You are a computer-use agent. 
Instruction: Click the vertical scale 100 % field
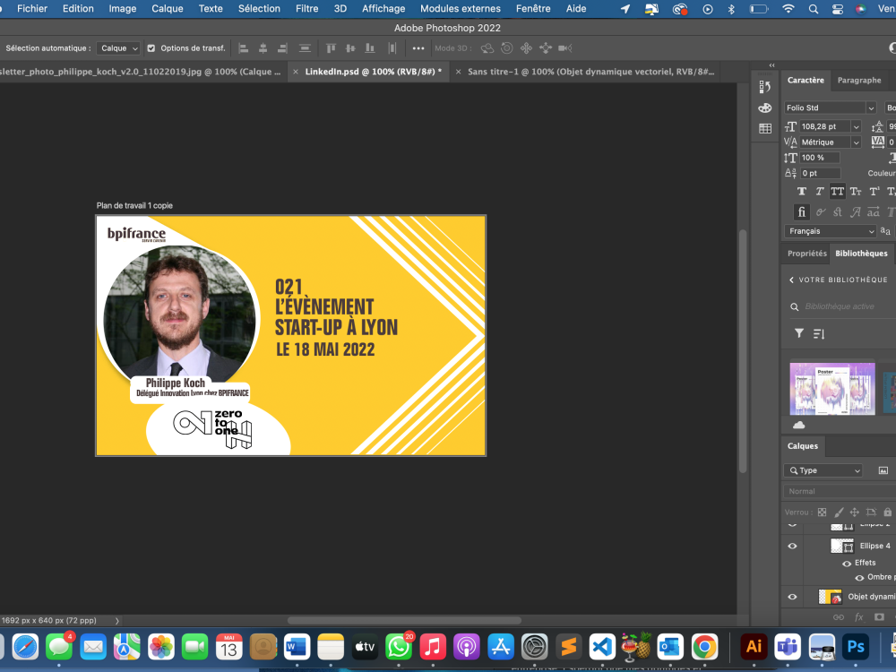coord(820,158)
